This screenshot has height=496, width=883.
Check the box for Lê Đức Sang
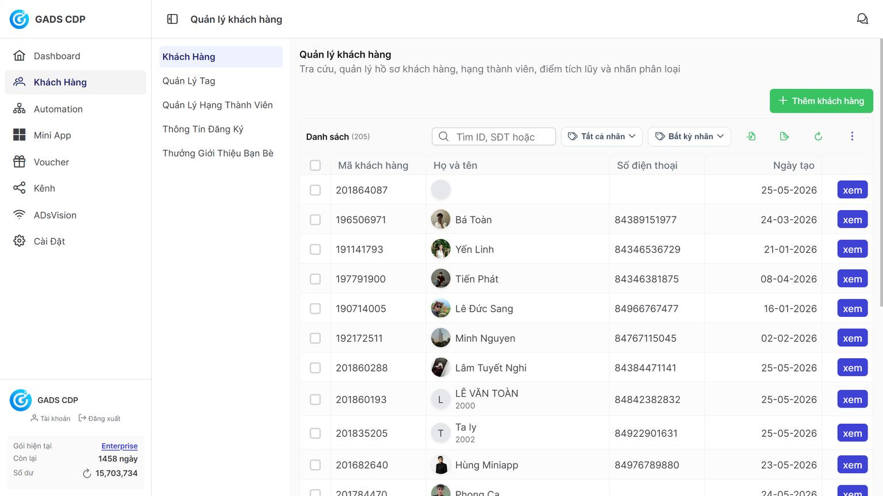pyautogui.click(x=315, y=309)
